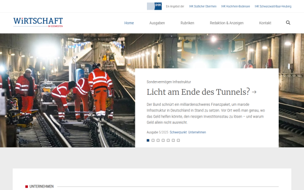Click the Unternehmen tag link in slider

197,132
